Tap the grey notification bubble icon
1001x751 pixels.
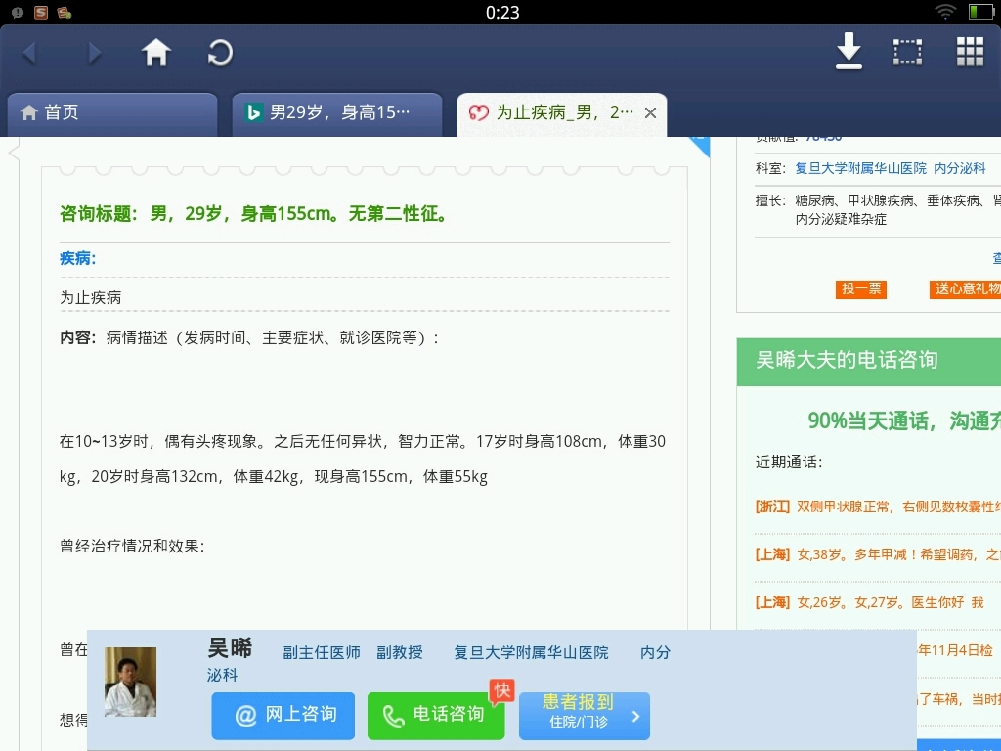pyautogui.click(x=18, y=12)
